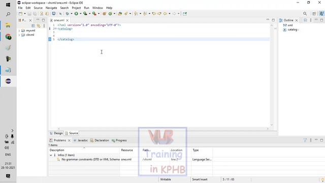325x183 pixels.
Task: Click the green Run button
Action: tap(76, 14)
